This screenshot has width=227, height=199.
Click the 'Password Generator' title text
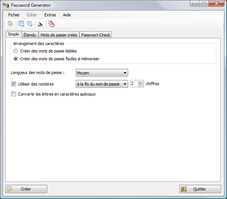point(31,5)
